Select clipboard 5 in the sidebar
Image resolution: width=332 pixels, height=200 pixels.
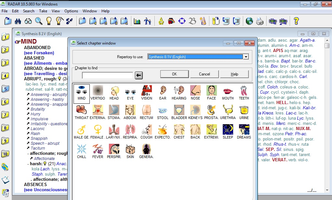pos(5,89)
